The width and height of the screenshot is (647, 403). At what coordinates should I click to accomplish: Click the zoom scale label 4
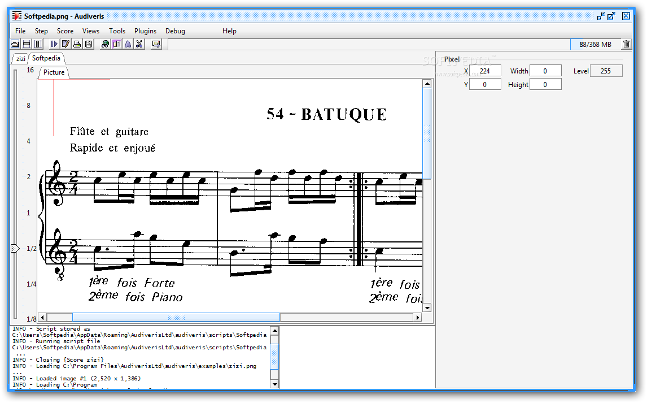(x=28, y=141)
